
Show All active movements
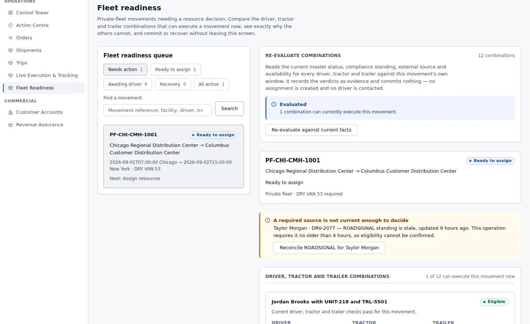(x=212, y=84)
